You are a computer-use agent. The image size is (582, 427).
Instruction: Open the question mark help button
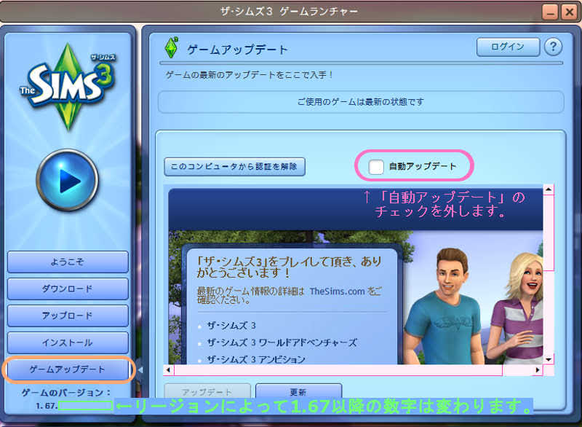(x=553, y=47)
